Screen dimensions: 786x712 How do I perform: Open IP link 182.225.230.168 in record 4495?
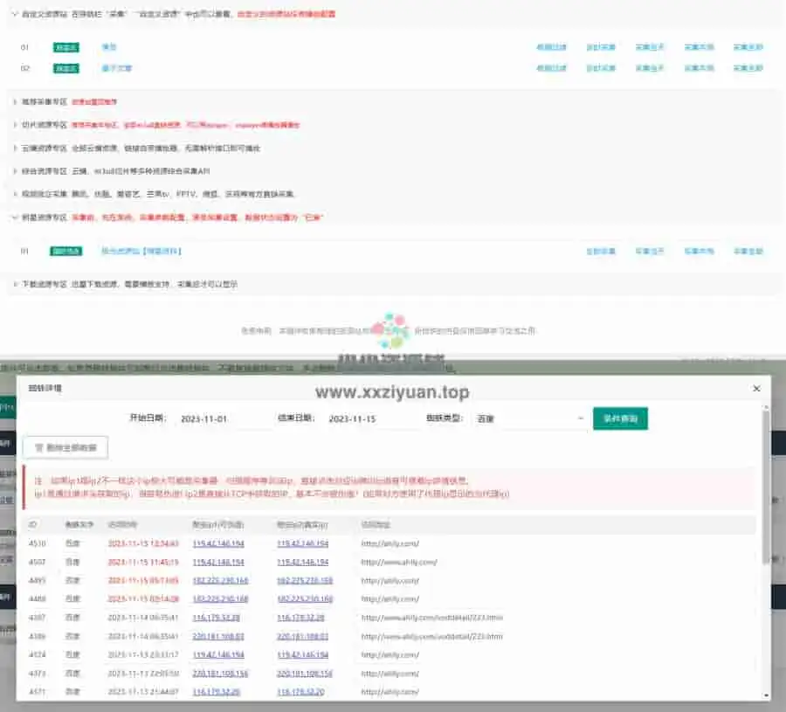(x=220, y=580)
